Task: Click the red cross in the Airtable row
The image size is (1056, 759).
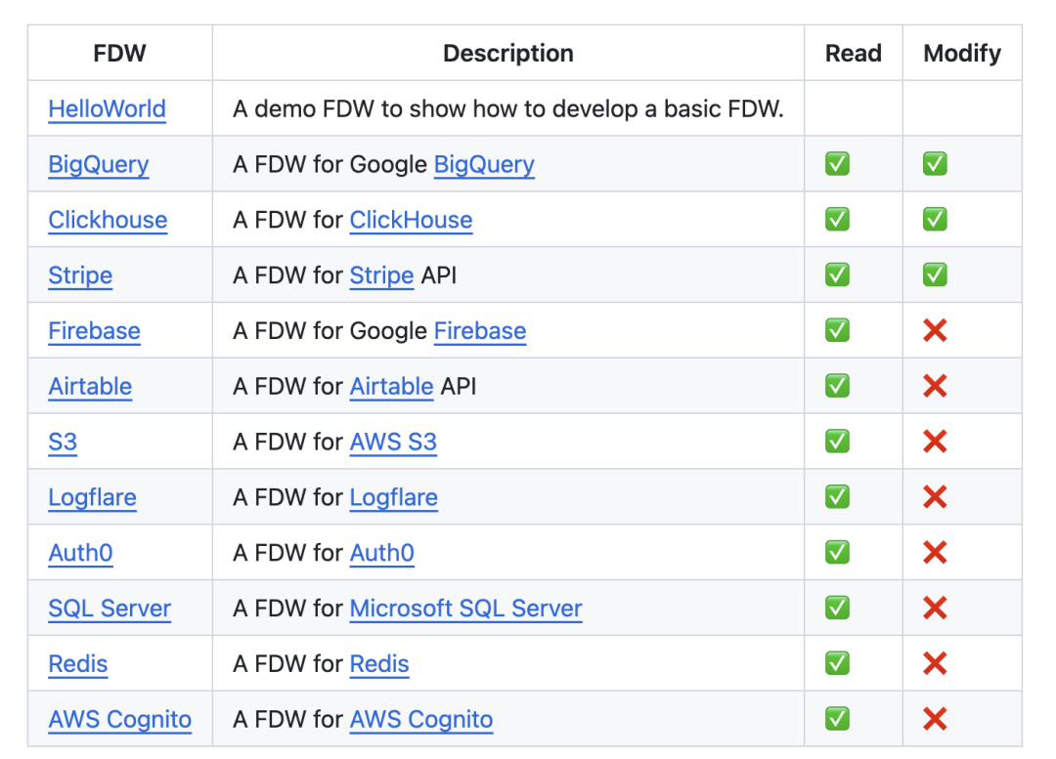Action: point(935,387)
